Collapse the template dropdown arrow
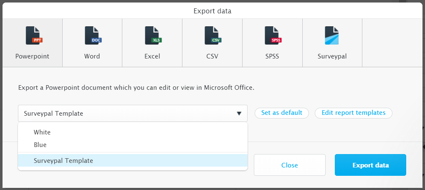 pos(239,114)
